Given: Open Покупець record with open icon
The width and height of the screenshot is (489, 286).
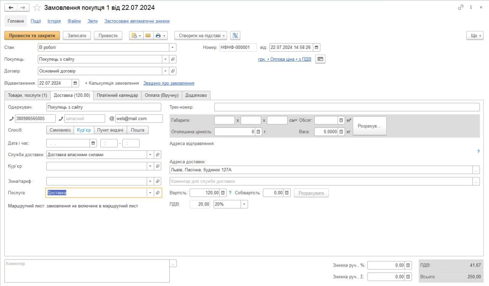Looking at the screenshot, I should (x=173, y=59).
